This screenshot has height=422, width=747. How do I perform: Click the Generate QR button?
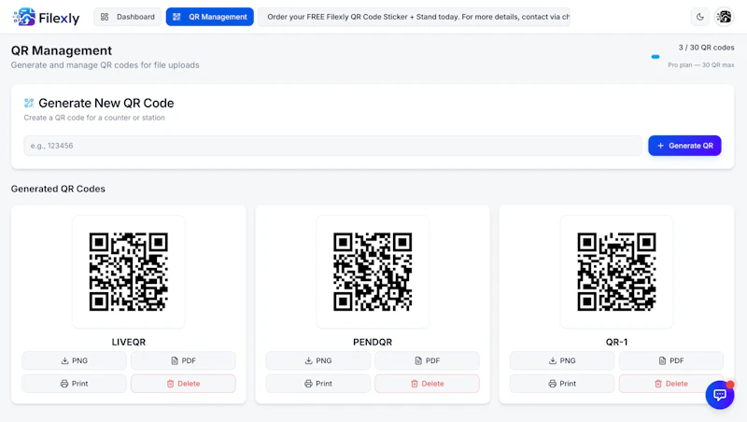tap(684, 146)
